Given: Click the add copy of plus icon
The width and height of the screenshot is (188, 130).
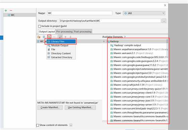Looking at the screenshot, I should point(49,37).
